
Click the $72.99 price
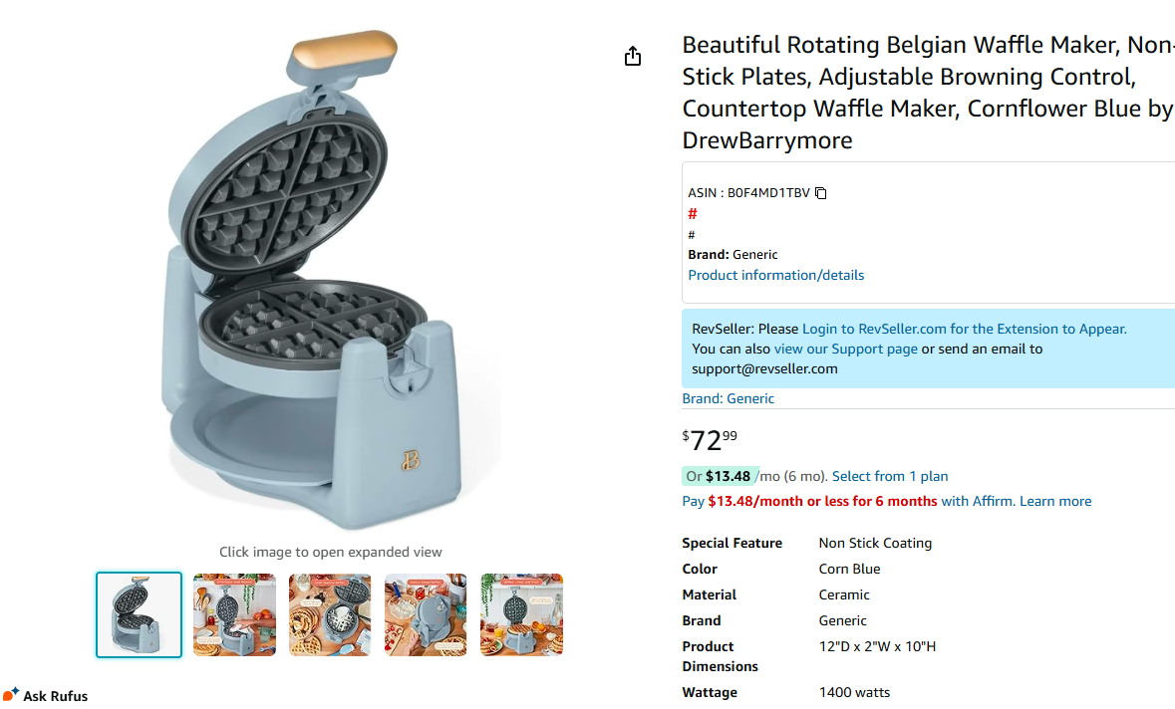coord(711,439)
